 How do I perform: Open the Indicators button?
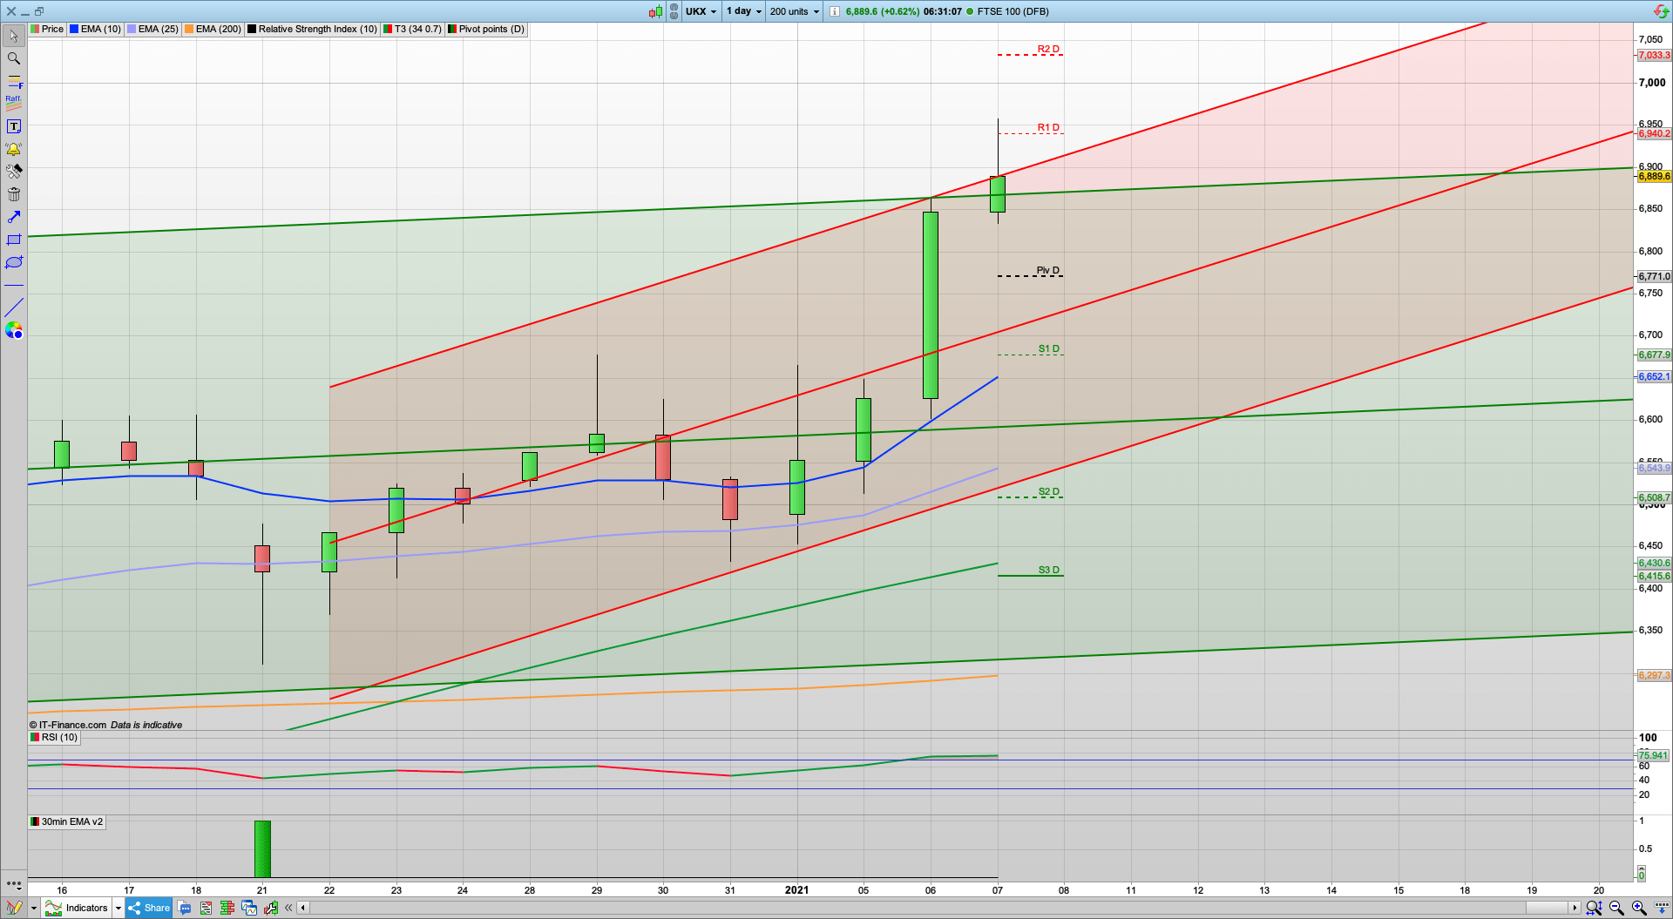click(x=85, y=908)
